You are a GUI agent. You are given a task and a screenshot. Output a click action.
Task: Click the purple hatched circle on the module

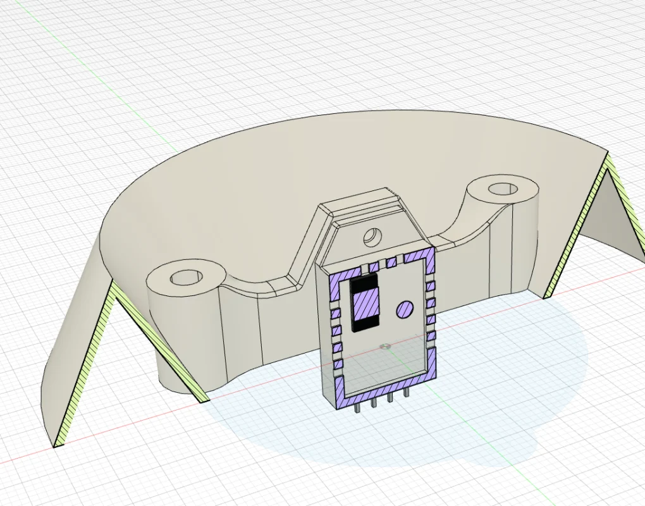405,309
